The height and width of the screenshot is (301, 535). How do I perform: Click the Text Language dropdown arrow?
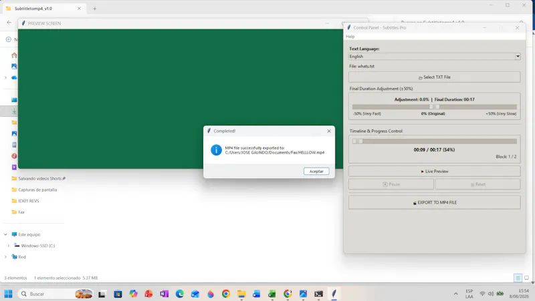pyautogui.click(x=518, y=57)
